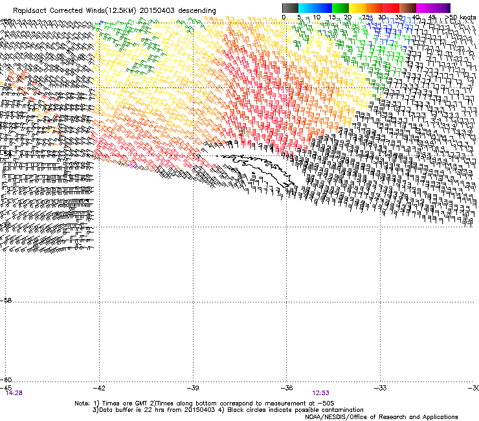
Task: Click the orange 25-30 knots legend swatch
Action: 374,8
